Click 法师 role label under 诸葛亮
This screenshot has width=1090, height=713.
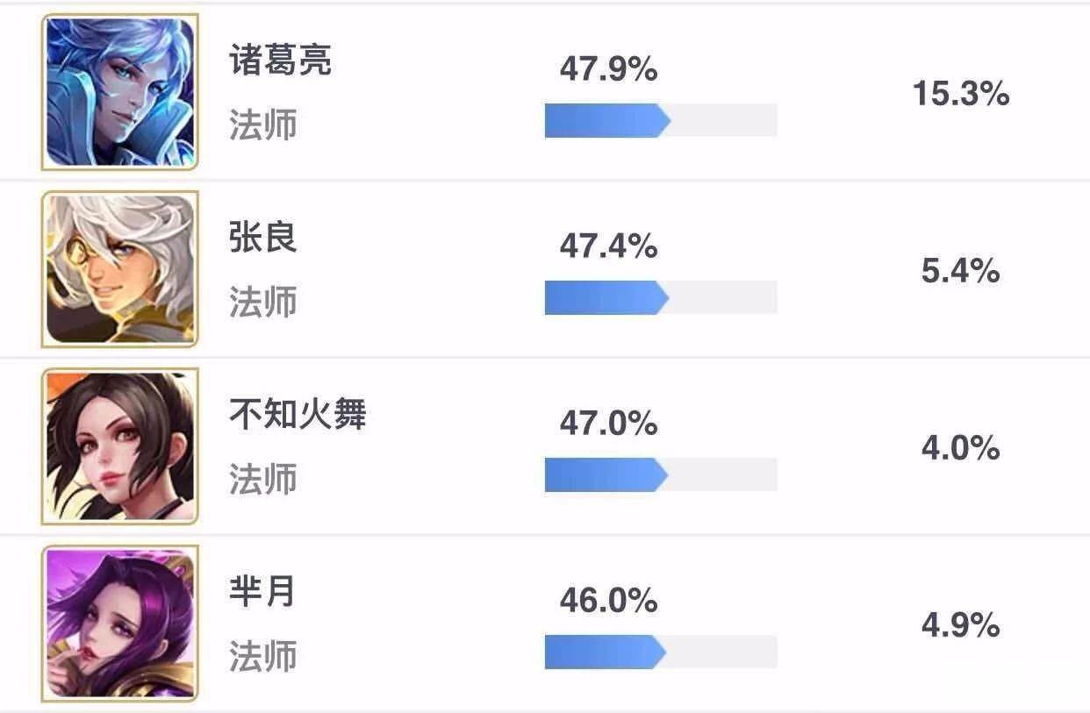point(263,125)
